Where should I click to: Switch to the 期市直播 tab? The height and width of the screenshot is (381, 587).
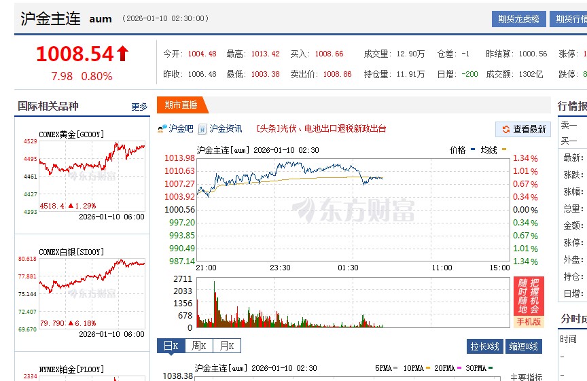tap(181, 105)
